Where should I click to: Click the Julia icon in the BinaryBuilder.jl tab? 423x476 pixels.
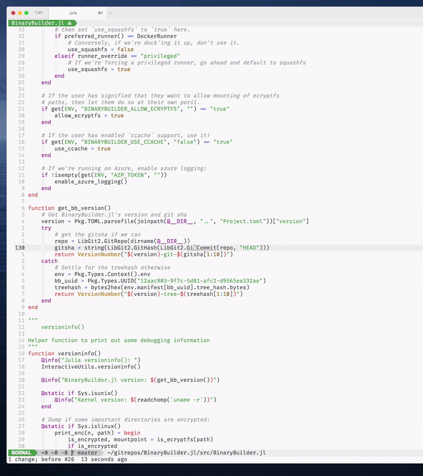pos(69,23)
